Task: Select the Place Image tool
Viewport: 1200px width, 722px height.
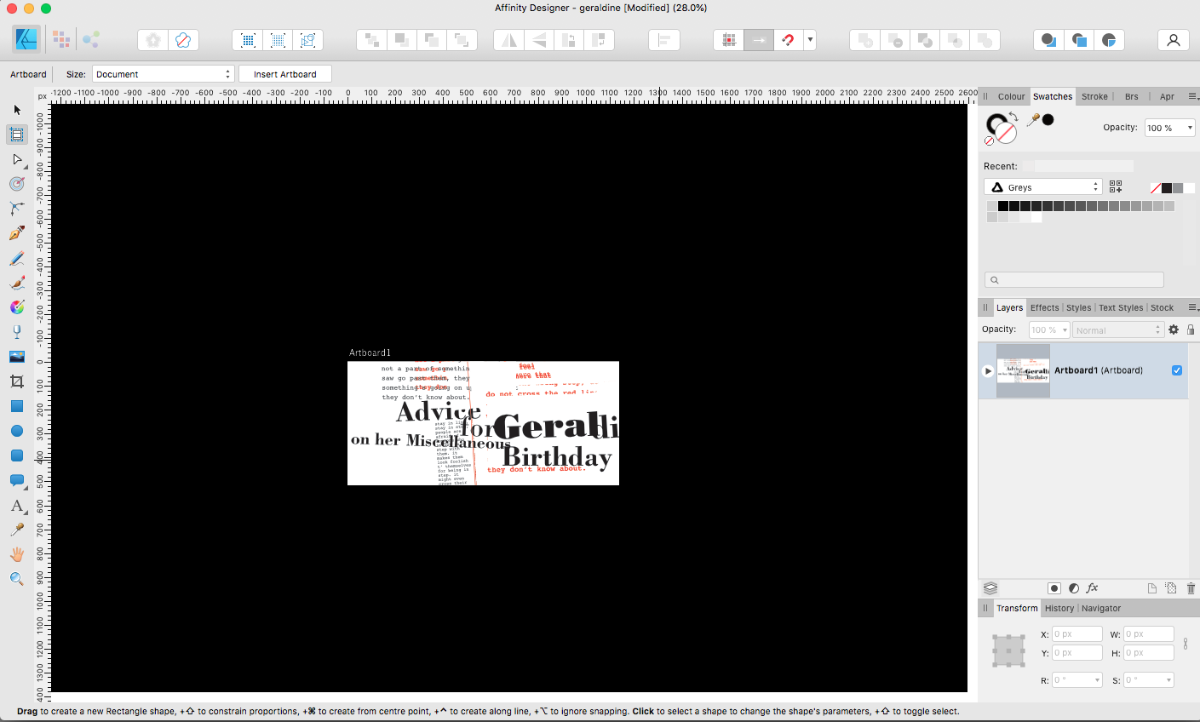Action: (17, 357)
